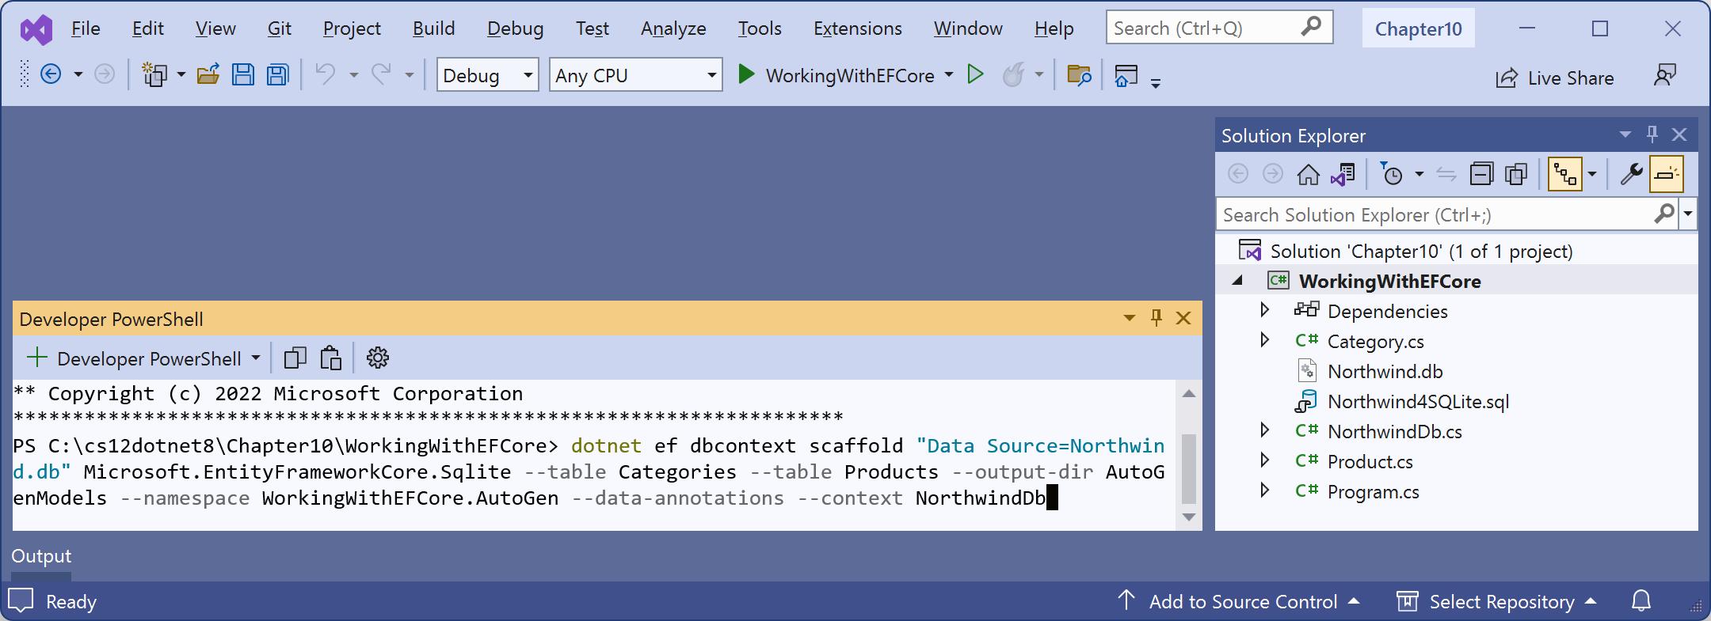
Task: Click the PowerShell terminal scrollbar thumb
Action: [1188, 468]
